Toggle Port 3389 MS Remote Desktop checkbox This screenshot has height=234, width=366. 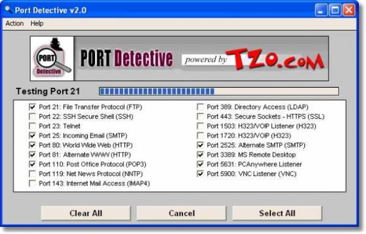(x=200, y=155)
